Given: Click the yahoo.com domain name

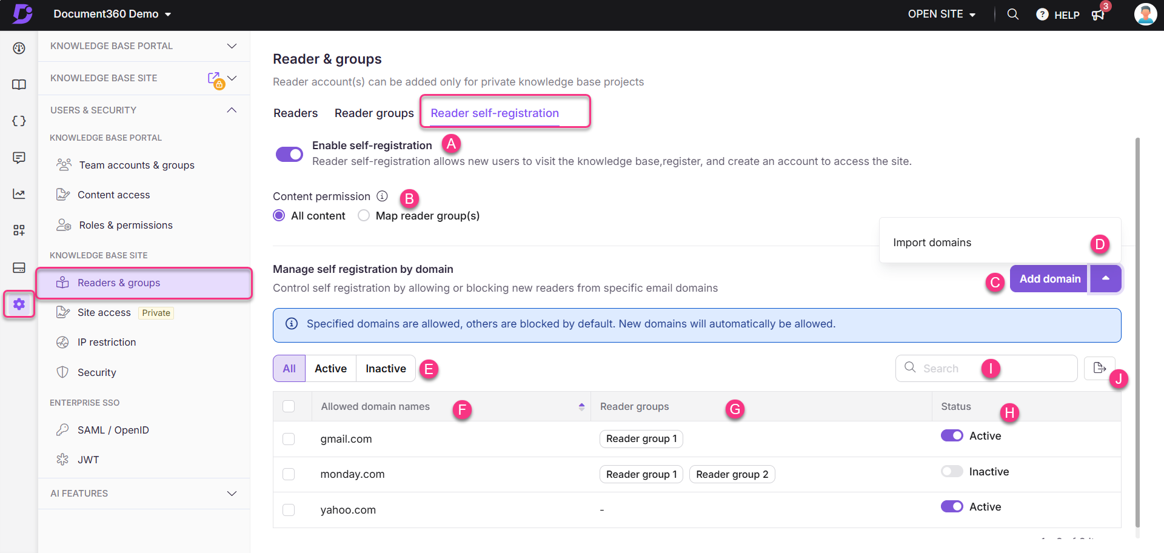Looking at the screenshot, I should tap(348, 510).
